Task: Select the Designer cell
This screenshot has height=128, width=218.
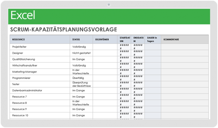Action: point(40,53)
